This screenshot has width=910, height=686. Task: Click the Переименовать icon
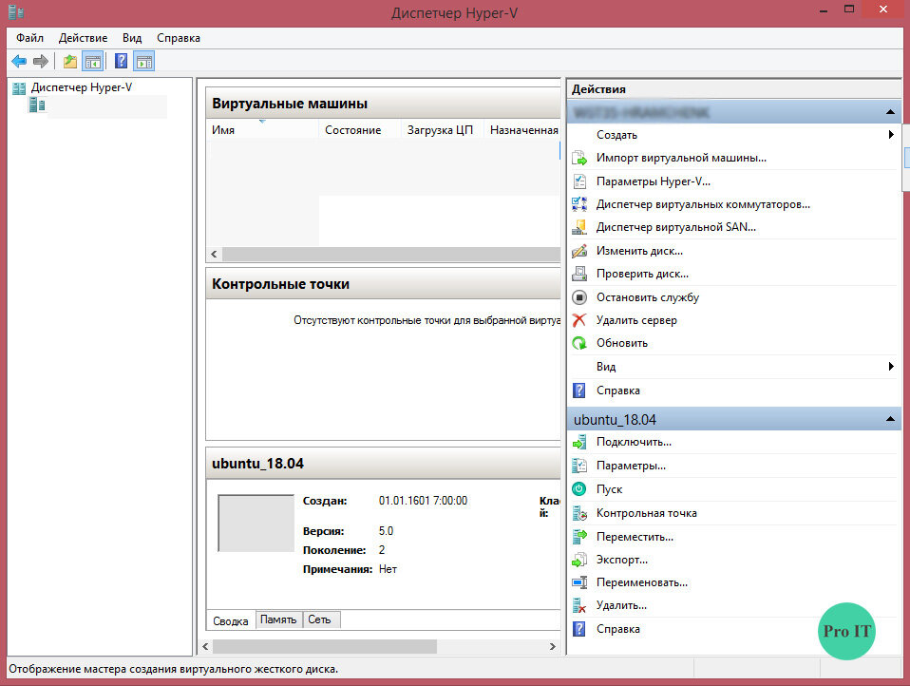(x=579, y=582)
